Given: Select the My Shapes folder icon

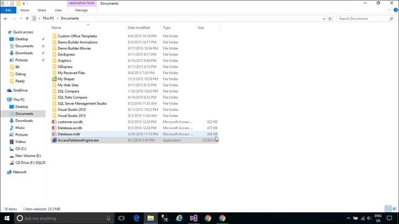Looking at the screenshot, I should click(54, 79).
